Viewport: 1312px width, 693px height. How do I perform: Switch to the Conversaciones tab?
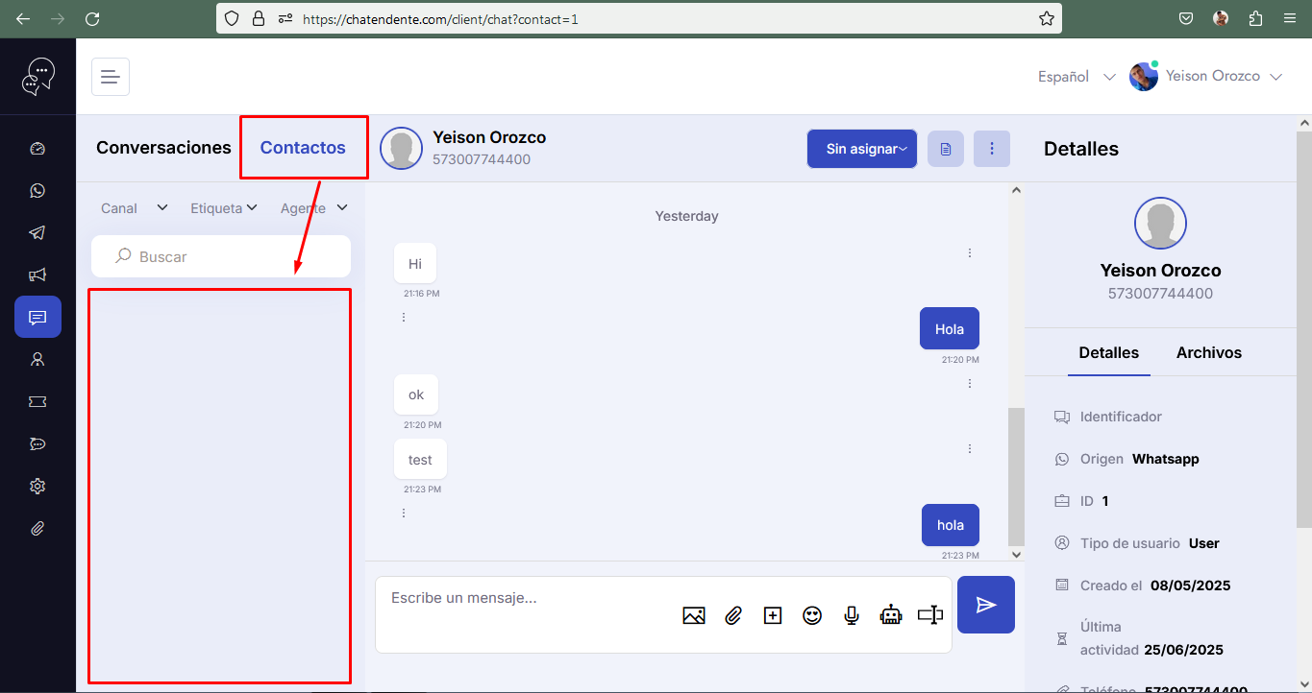(x=163, y=148)
